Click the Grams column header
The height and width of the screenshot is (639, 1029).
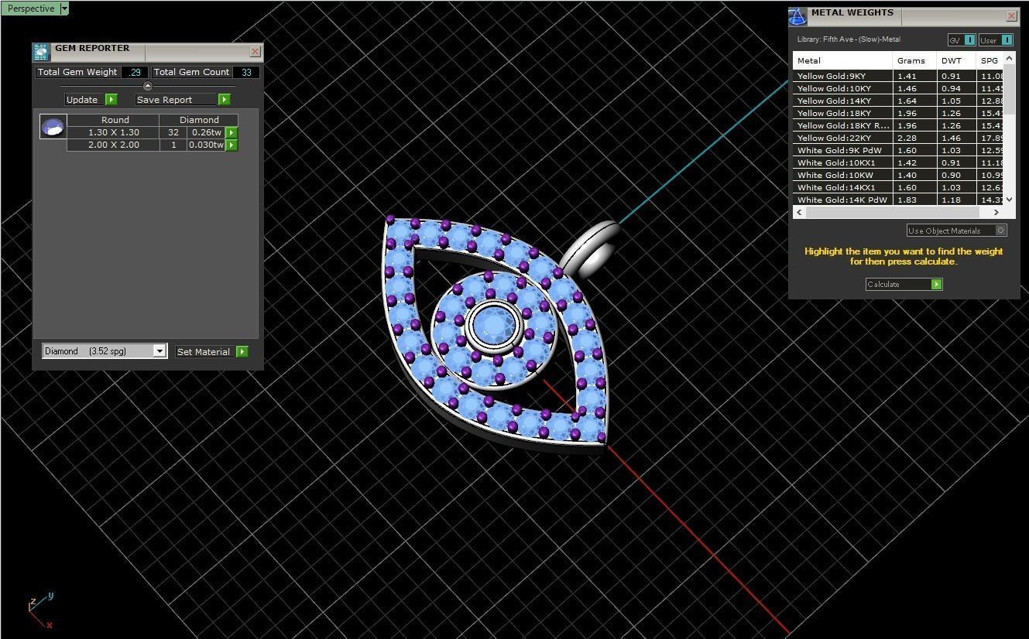click(x=915, y=60)
